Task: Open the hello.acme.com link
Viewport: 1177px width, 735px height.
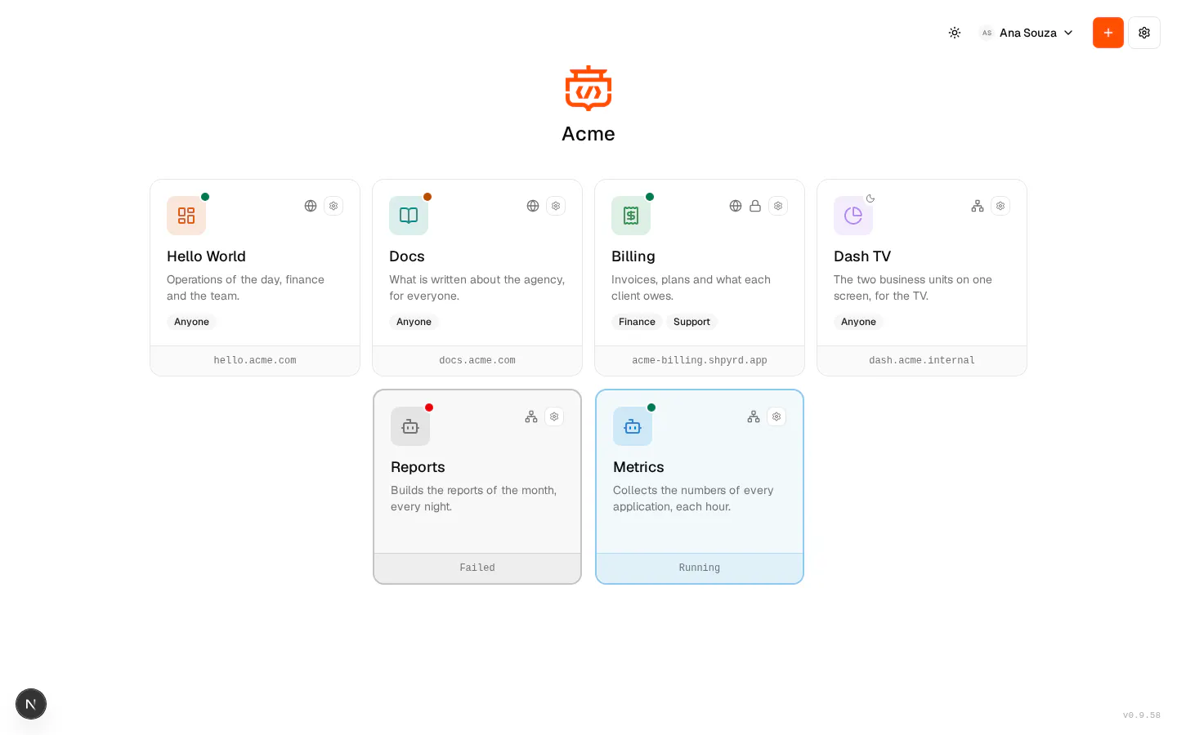Action: coord(255,360)
